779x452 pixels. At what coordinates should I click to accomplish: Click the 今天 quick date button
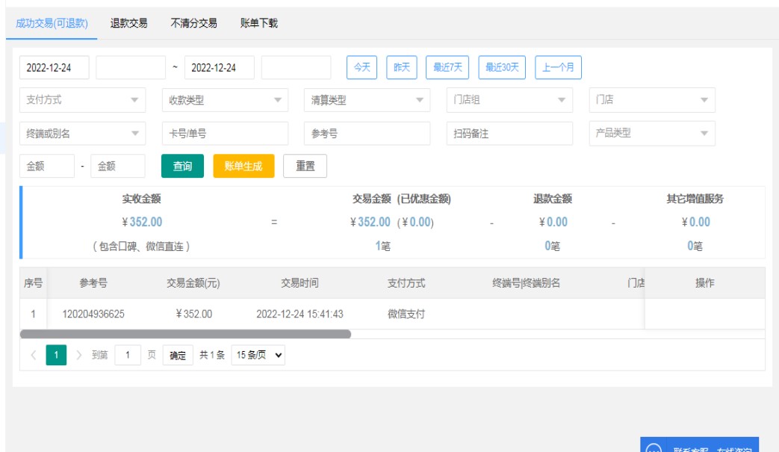coord(361,67)
